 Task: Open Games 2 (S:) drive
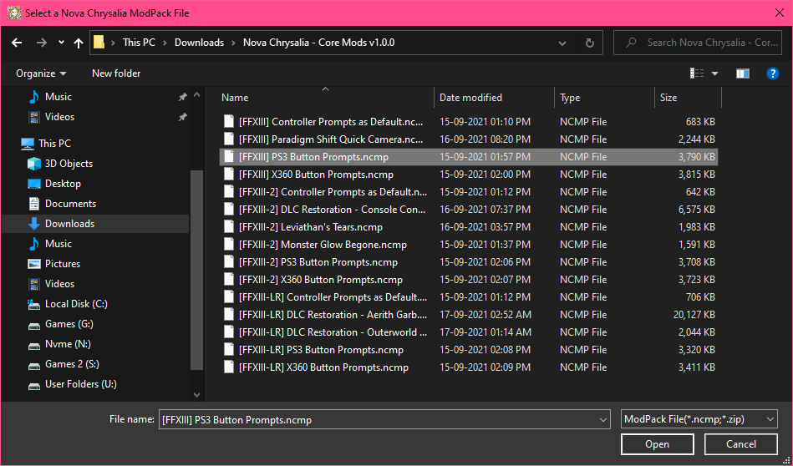pos(72,364)
